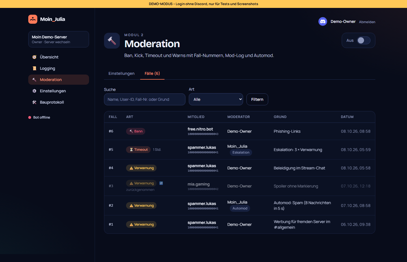Screen dimensions: 407x262
Task: Click the DATUM column header
Action: 347,117
